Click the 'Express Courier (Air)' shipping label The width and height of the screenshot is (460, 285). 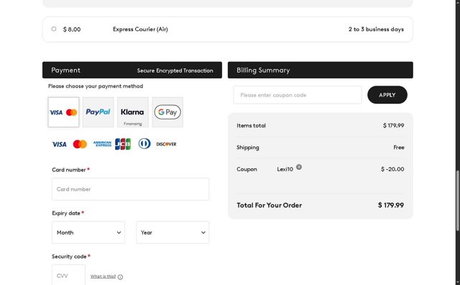140,29
